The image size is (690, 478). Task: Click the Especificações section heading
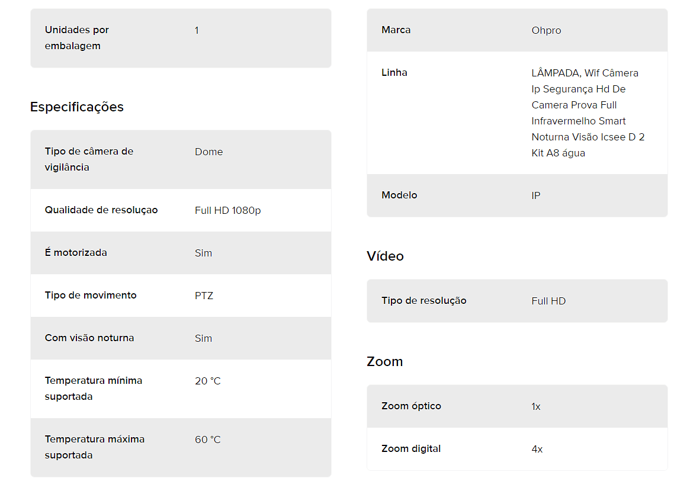(x=76, y=107)
